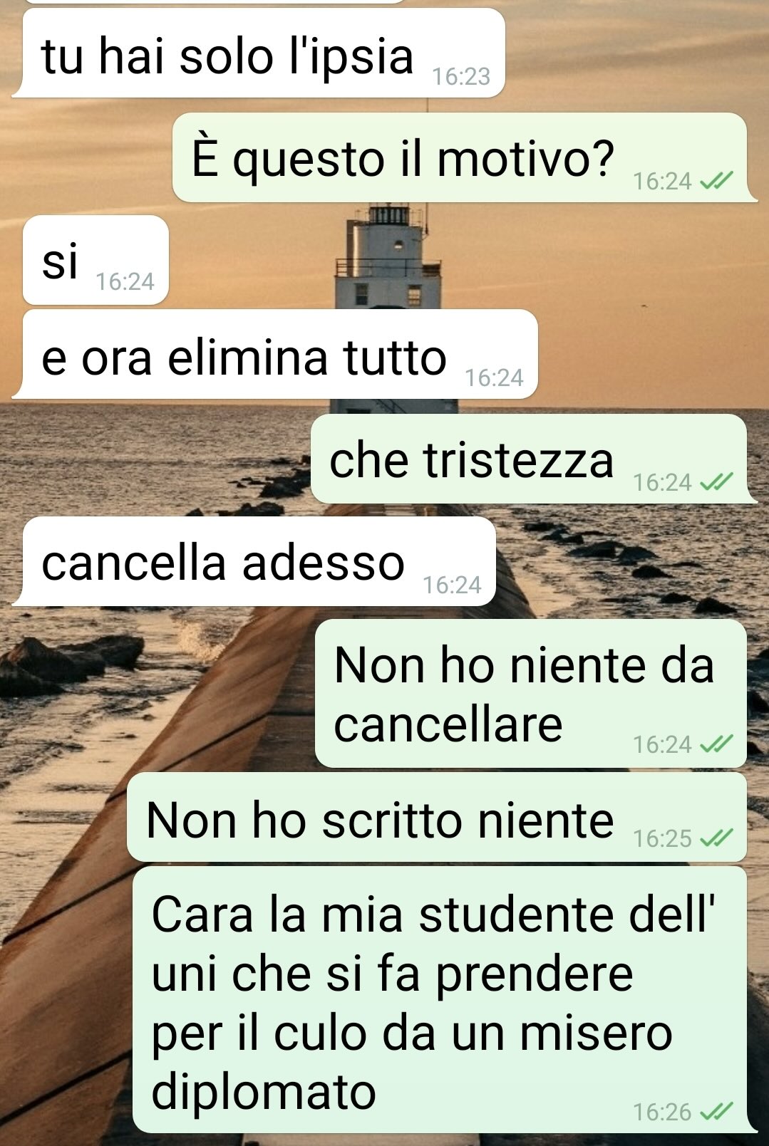Click the read checkmarks beside 'È questo il motivo?'
This screenshot has width=769, height=1146.
coord(716,182)
